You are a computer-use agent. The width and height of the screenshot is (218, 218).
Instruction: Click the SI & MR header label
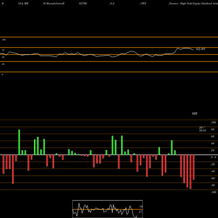coord(23,3)
